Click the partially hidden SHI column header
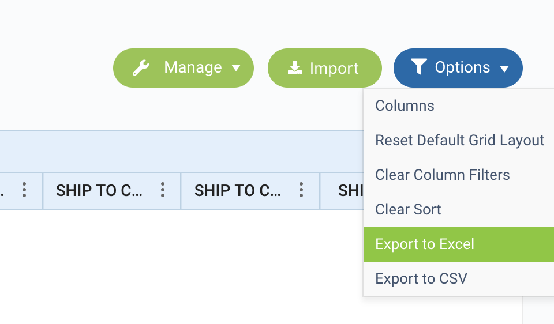The width and height of the screenshot is (554, 324). [x=350, y=191]
